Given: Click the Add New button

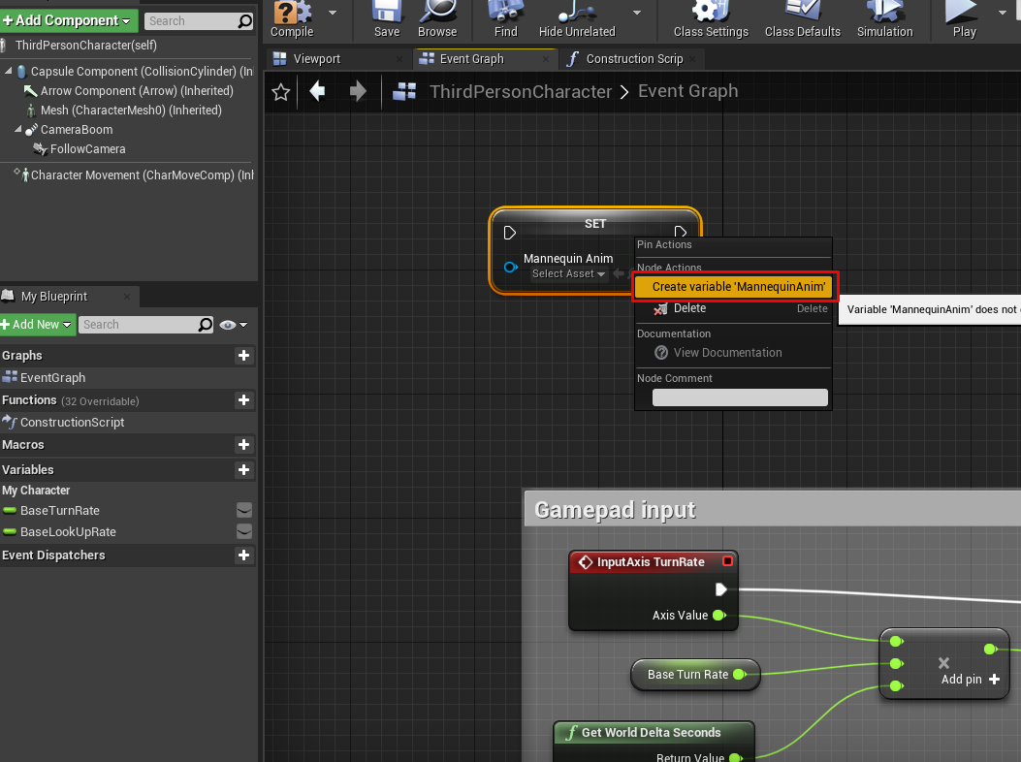Looking at the screenshot, I should point(38,325).
